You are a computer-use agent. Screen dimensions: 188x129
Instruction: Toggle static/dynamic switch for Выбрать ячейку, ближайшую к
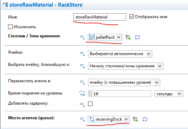(x=82, y=66)
